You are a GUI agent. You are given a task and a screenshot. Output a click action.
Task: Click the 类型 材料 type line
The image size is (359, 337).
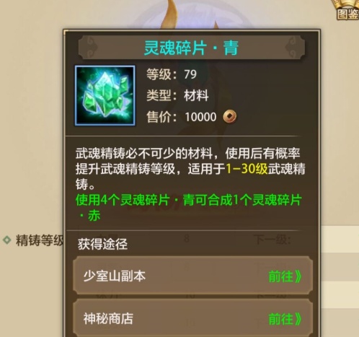[x=177, y=95]
